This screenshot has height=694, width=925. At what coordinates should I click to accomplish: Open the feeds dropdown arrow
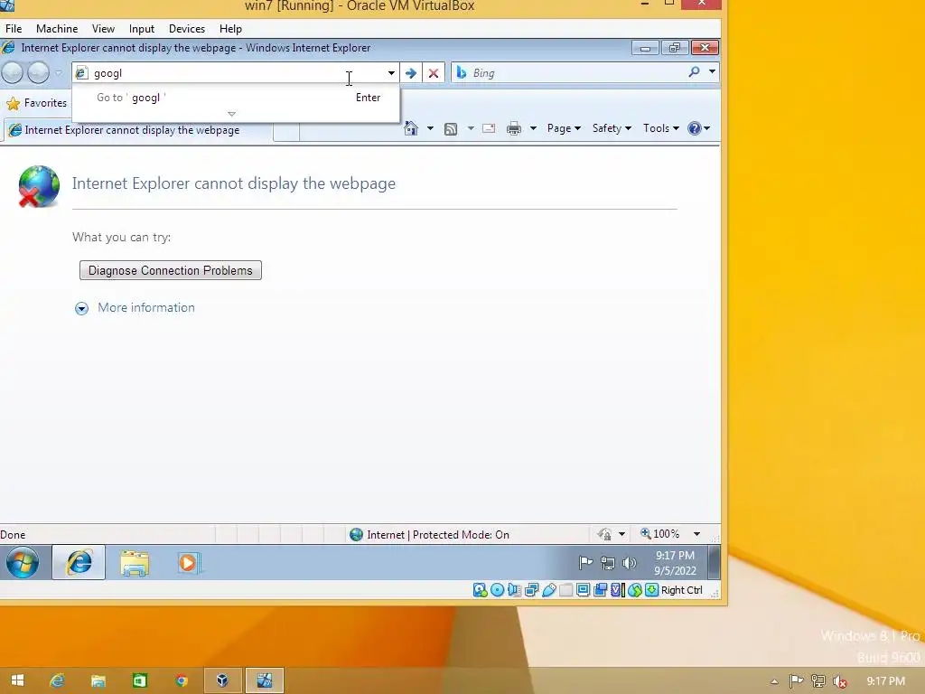[471, 128]
